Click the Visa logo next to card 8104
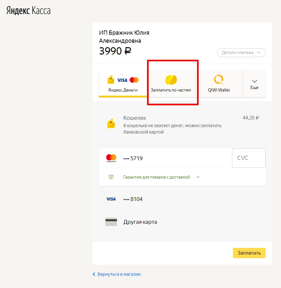281x288 pixels. 111,199
